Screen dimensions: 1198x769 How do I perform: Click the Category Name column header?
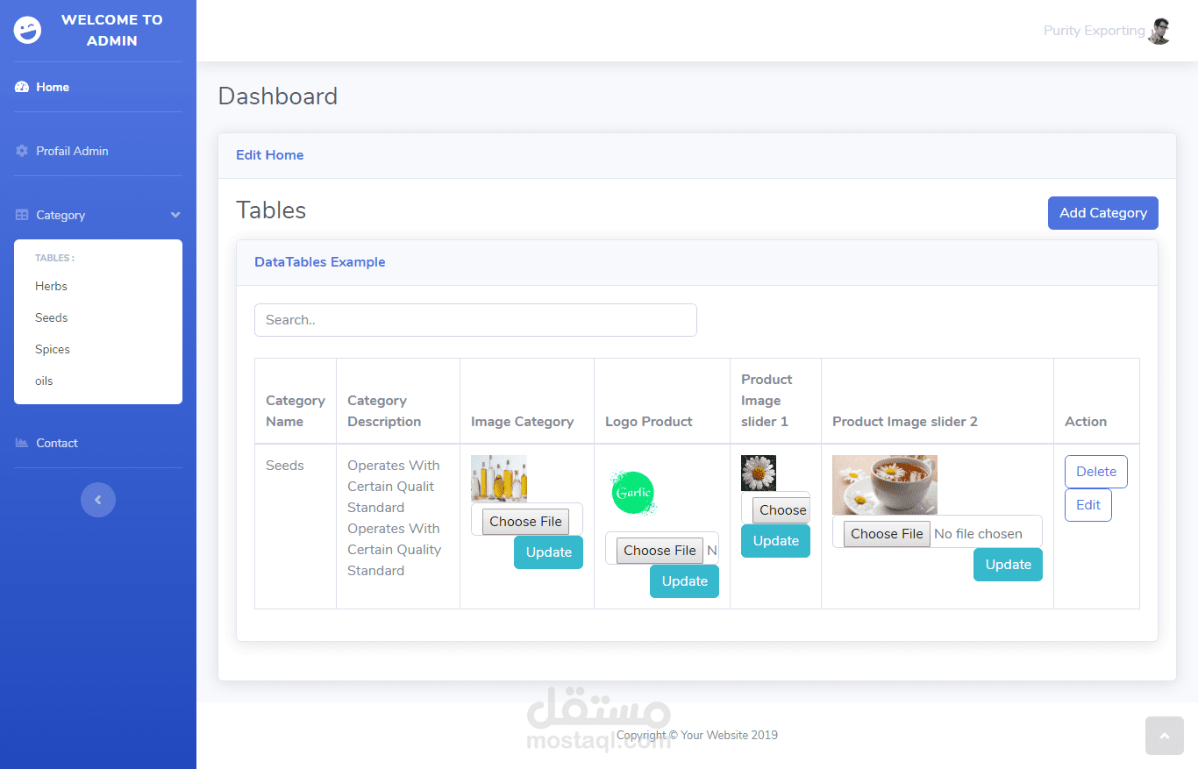pyautogui.click(x=296, y=411)
